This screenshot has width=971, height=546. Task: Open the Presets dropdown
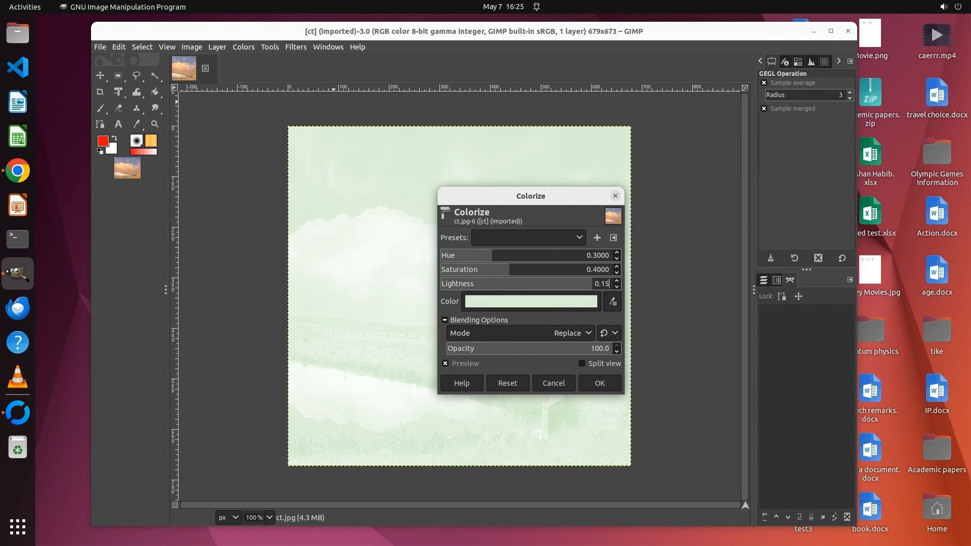coord(528,238)
